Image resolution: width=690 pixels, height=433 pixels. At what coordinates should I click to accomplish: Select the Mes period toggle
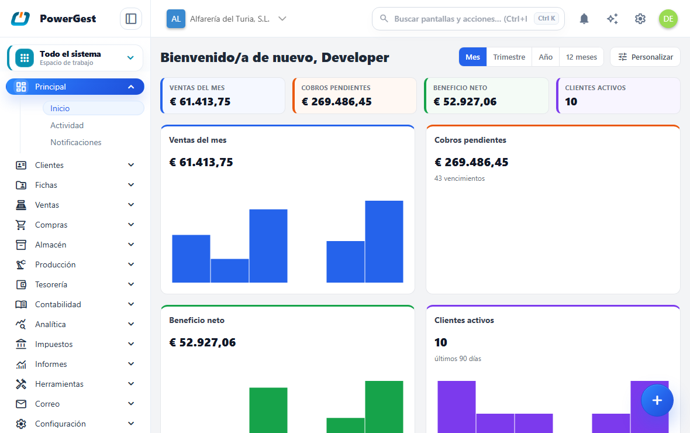pos(472,57)
